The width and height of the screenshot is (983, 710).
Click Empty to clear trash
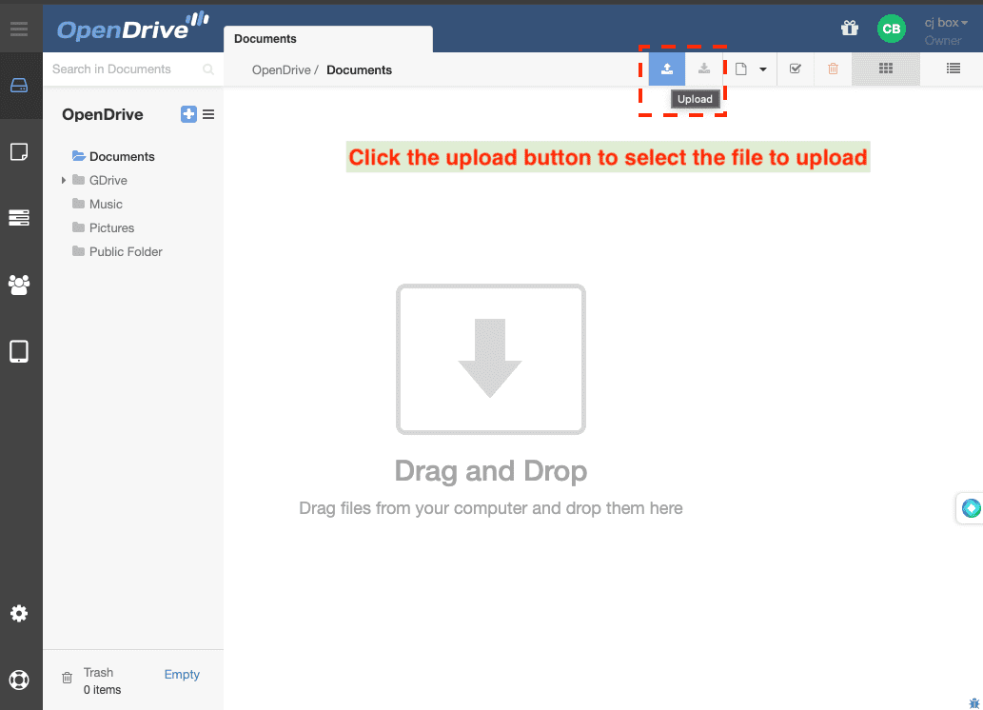pos(182,674)
